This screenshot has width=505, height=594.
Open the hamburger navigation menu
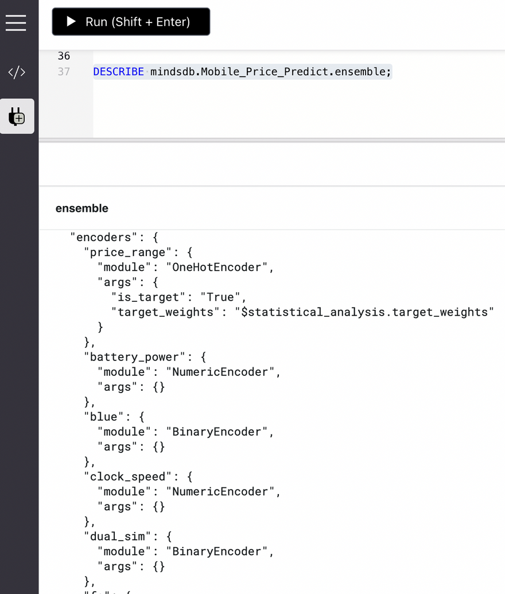(16, 22)
